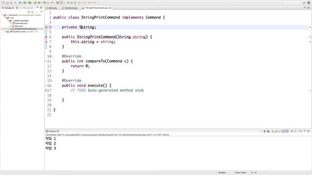Image resolution: width=312 pixels, height=175 pixels.
Task: Collapse the Command project node
Action: (3, 15)
